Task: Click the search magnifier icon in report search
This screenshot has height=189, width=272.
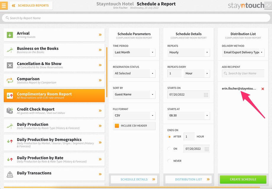Action: [7, 18]
